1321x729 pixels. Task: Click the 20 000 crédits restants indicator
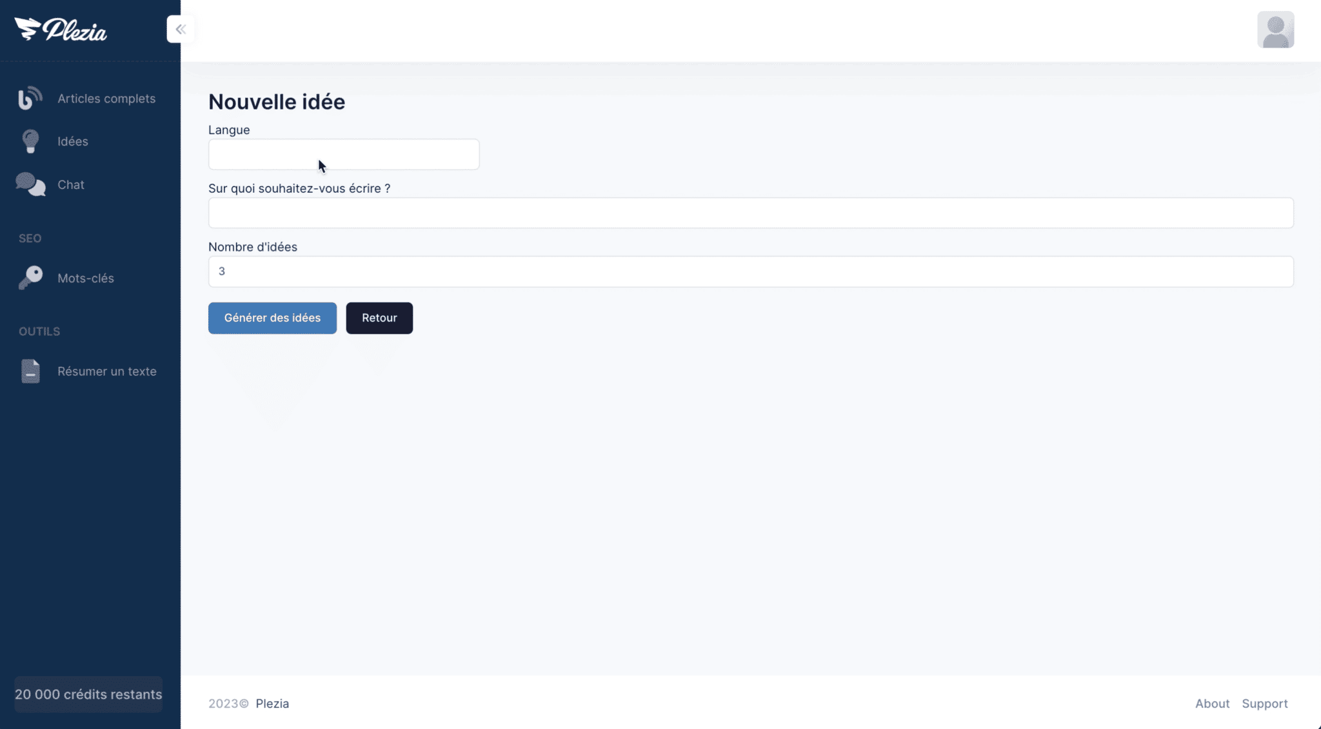pyautogui.click(x=88, y=694)
